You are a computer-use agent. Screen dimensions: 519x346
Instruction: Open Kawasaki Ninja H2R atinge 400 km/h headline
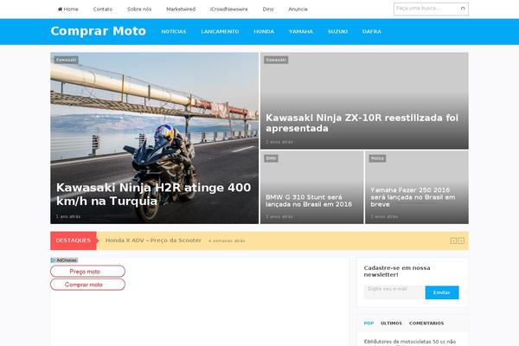tap(153, 194)
